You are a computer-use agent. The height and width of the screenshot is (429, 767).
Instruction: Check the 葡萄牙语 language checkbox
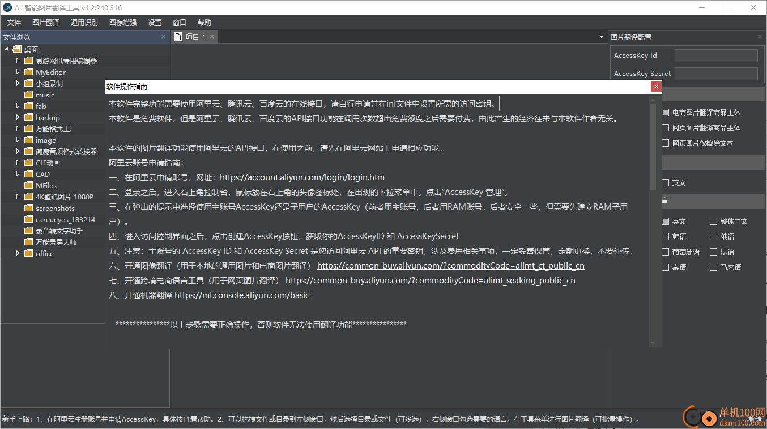coord(666,252)
